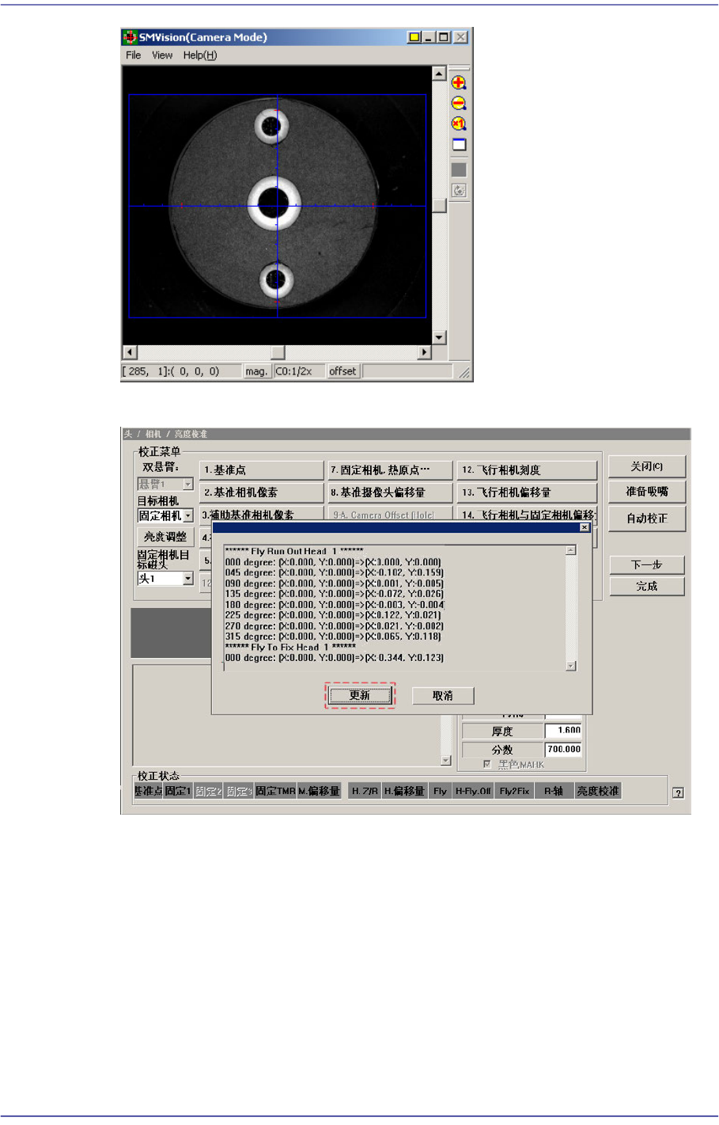Click the grayed-out capture icon below gray square
Image resolution: width=719 pixels, height=1125 pixels.
(459, 191)
